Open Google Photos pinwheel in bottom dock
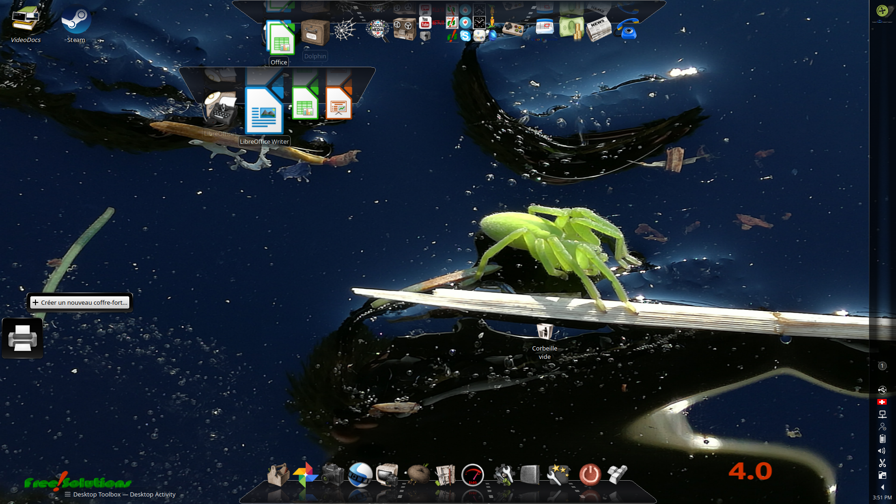This screenshot has height=504, width=896. coord(306,475)
